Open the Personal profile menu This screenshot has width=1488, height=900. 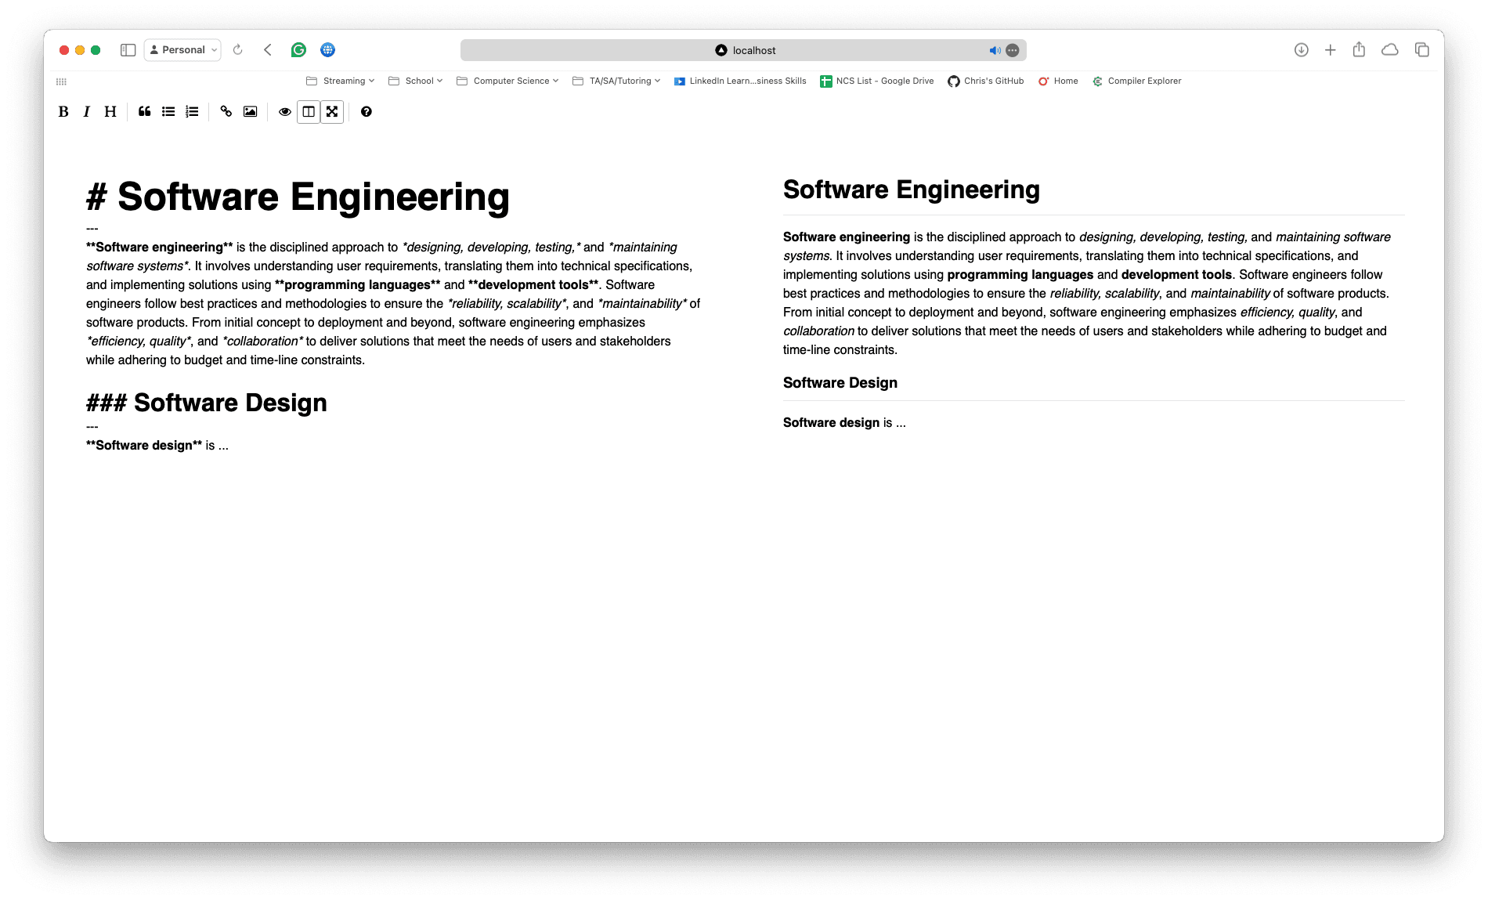182,49
